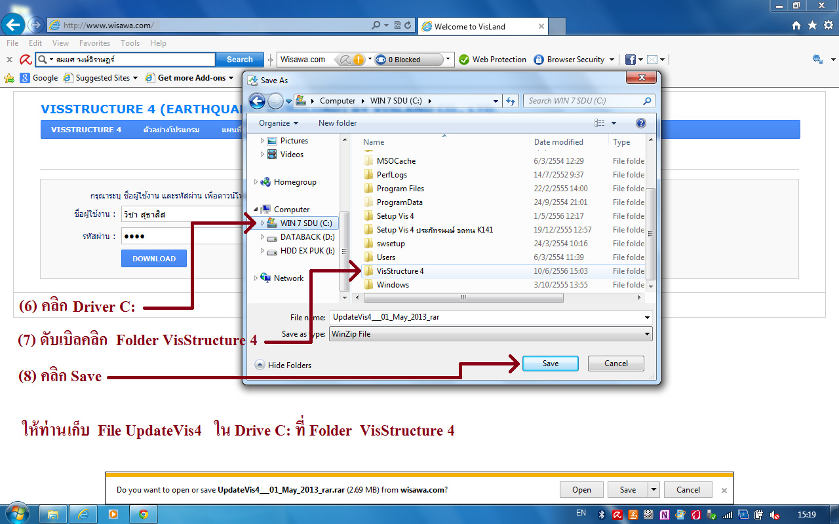Select the Welcome to VisLand tab
Viewport: 839px width, 524px height.
coord(482,26)
